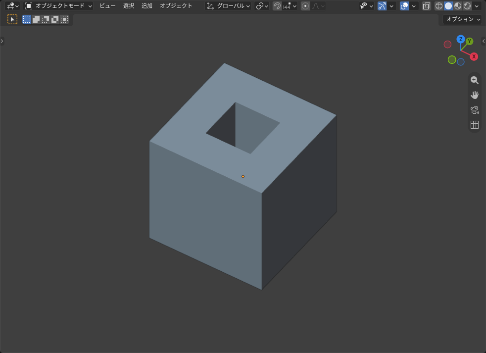Image resolution: width=486 pixels, height=353 pixels.
Task: Open the 追加 menu
Action: pos(147,6)
